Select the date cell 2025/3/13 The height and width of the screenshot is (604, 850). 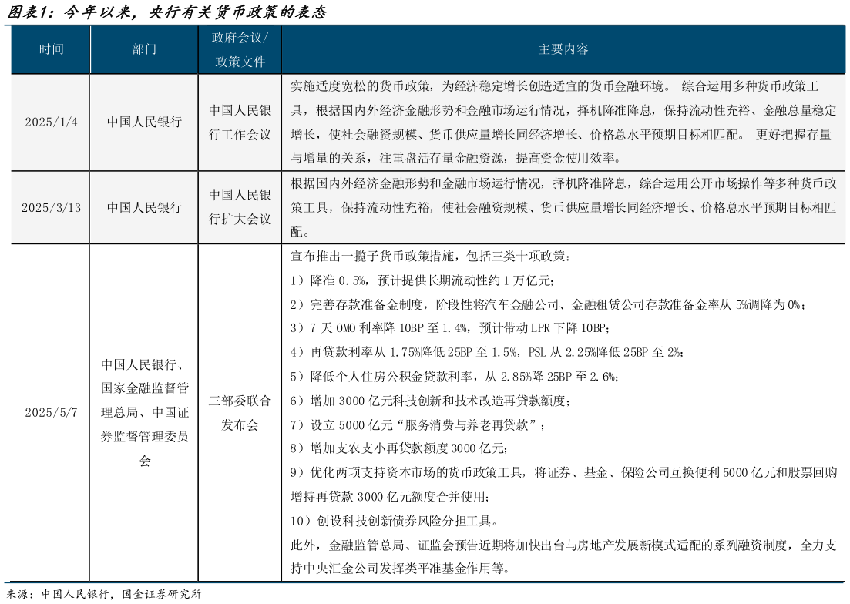click(x=49, y=206)
